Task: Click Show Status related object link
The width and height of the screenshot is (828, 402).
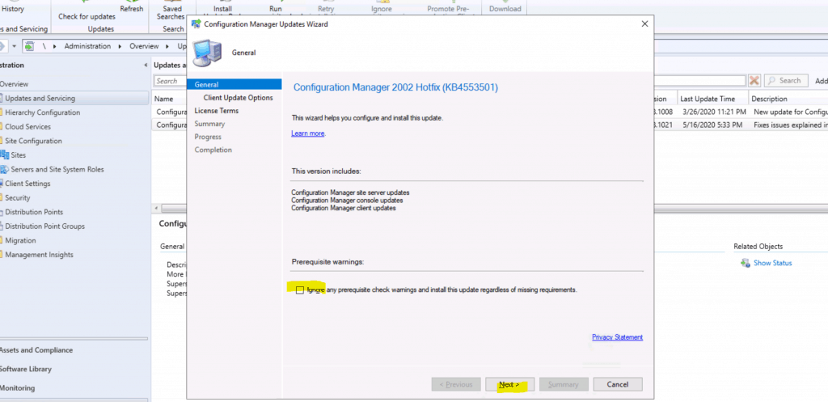Action: pyautogui.click(x=772, y=263)
